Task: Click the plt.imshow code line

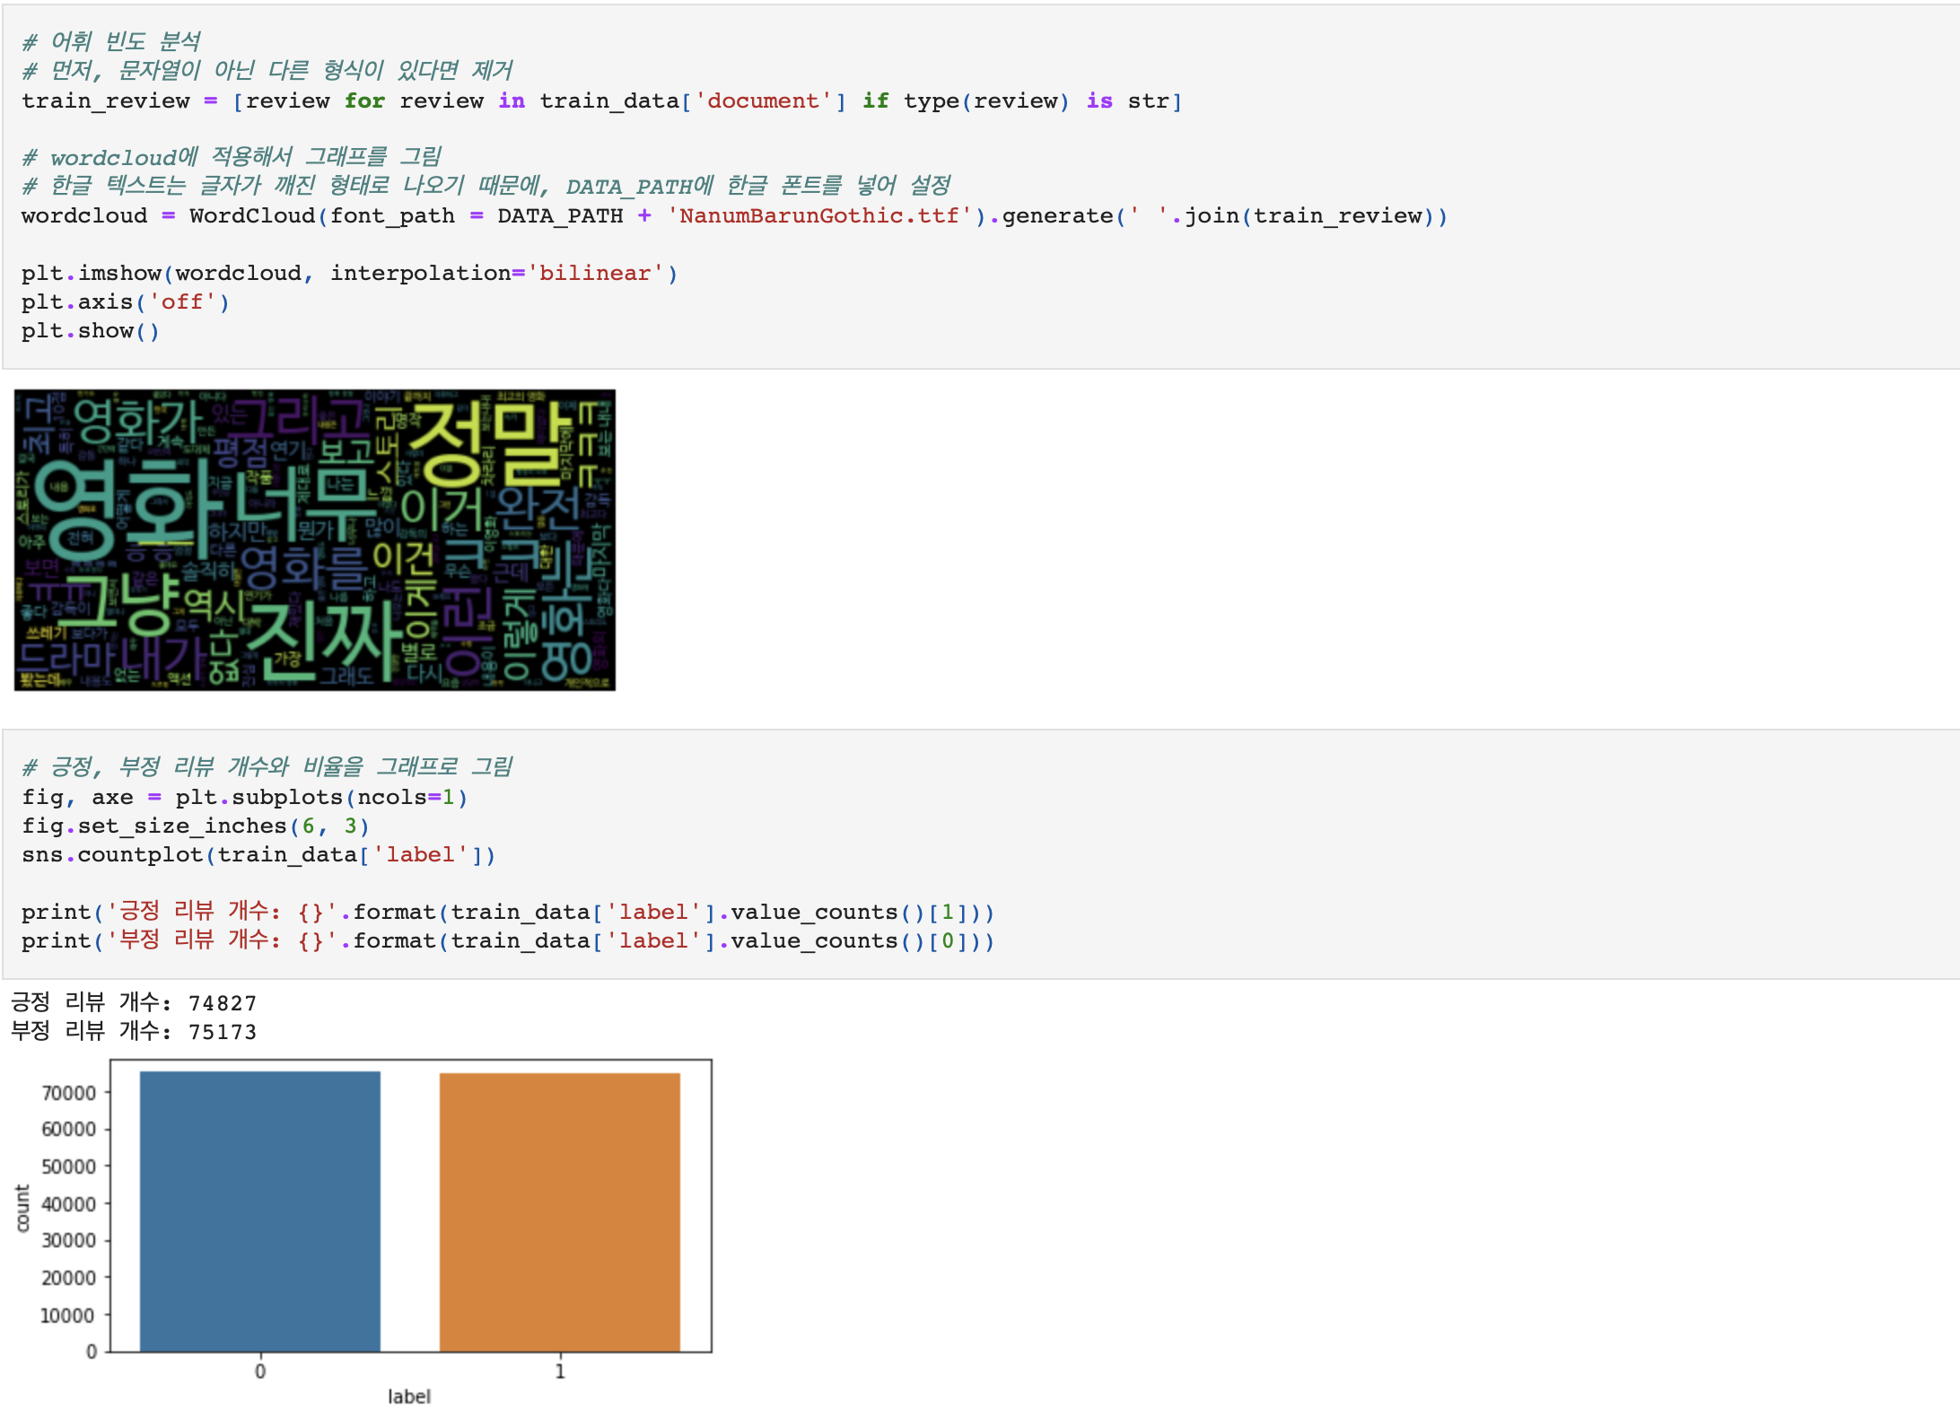Action: (350, 274)
